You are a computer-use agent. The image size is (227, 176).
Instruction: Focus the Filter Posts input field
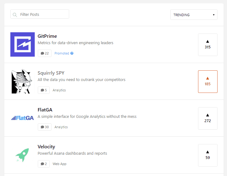point(40,14)
